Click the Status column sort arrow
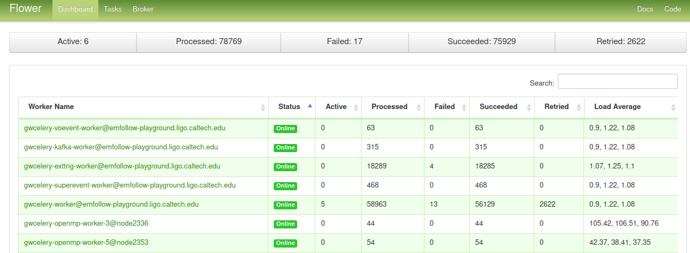 310,106
